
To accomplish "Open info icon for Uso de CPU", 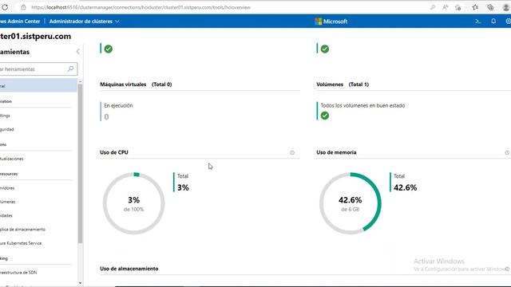I will tap(292, 152).
